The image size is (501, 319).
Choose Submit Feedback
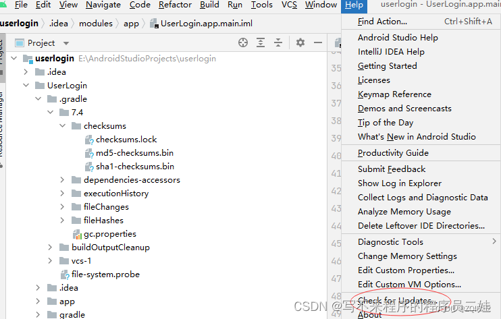421,169
